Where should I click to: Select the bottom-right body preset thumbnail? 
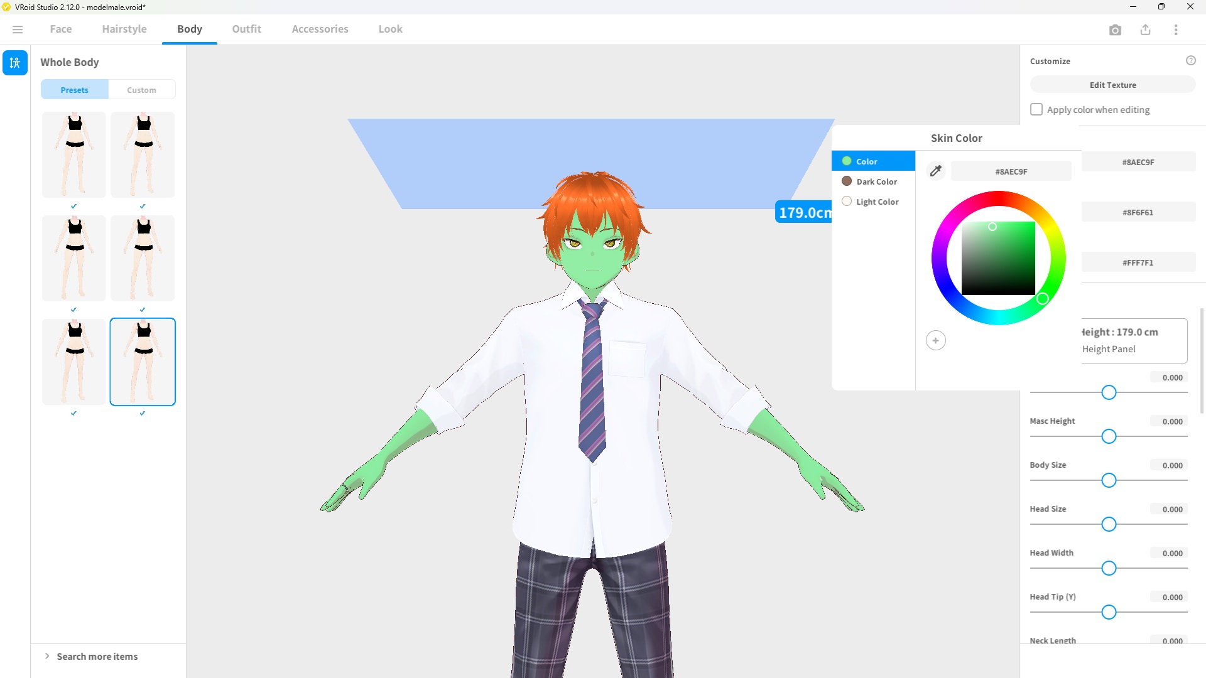pyautogui.click(x=142, y=362)
